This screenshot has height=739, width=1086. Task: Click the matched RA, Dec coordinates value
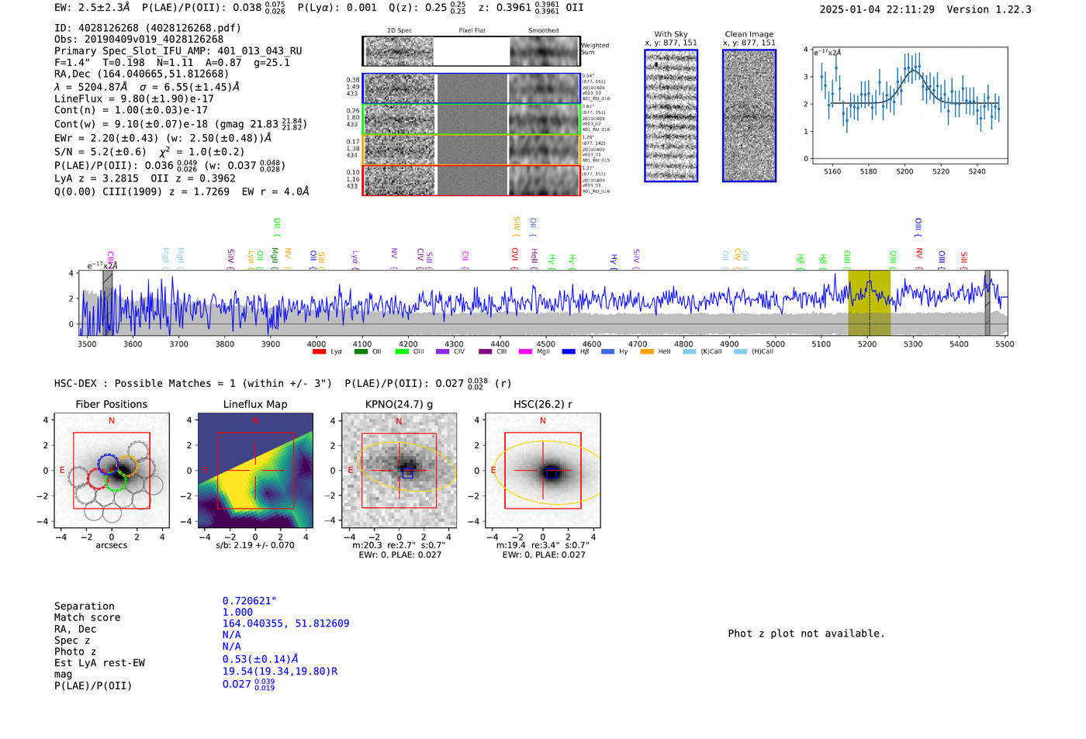coord(285,623)
